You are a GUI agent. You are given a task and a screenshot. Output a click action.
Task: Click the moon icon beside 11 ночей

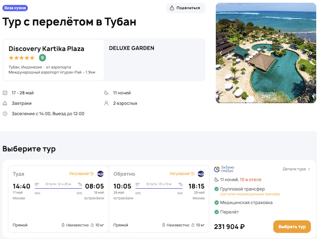107,93
